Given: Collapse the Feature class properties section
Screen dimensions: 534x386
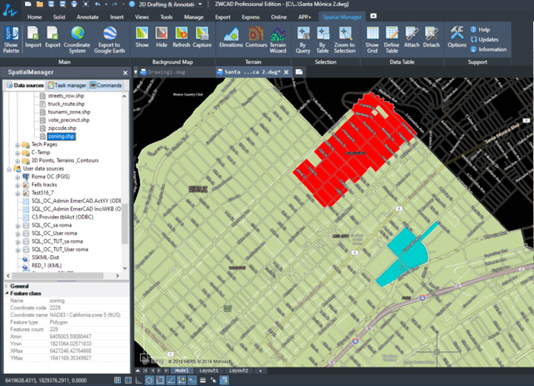Looking at the screenshot, I should (7, 293).
